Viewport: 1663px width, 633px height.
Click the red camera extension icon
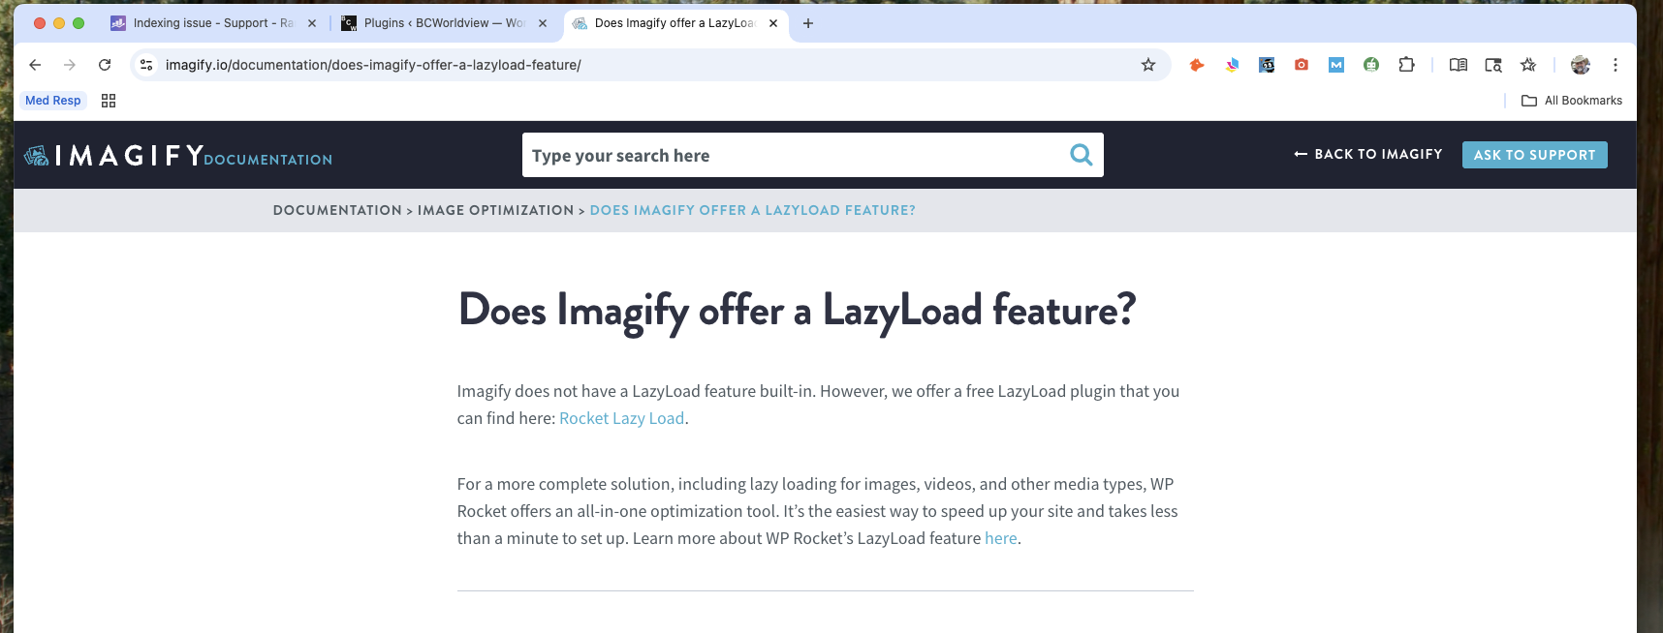(x=1302, y=65)
